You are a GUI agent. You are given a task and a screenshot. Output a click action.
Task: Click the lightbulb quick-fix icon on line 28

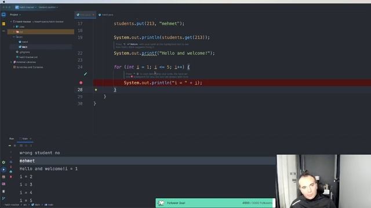(x=96, y=90)
